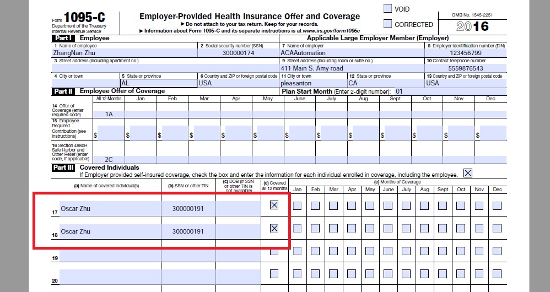Click row 20 covered individual name field
550x292 pixels.
pyautogui.click(x=110, y=277)
